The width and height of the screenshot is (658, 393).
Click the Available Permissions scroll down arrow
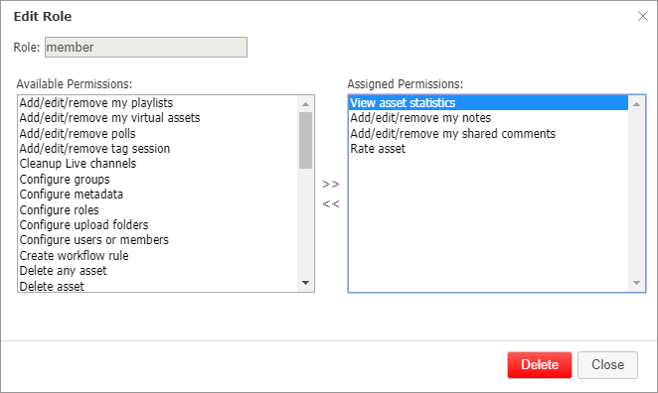pos(305,283)
